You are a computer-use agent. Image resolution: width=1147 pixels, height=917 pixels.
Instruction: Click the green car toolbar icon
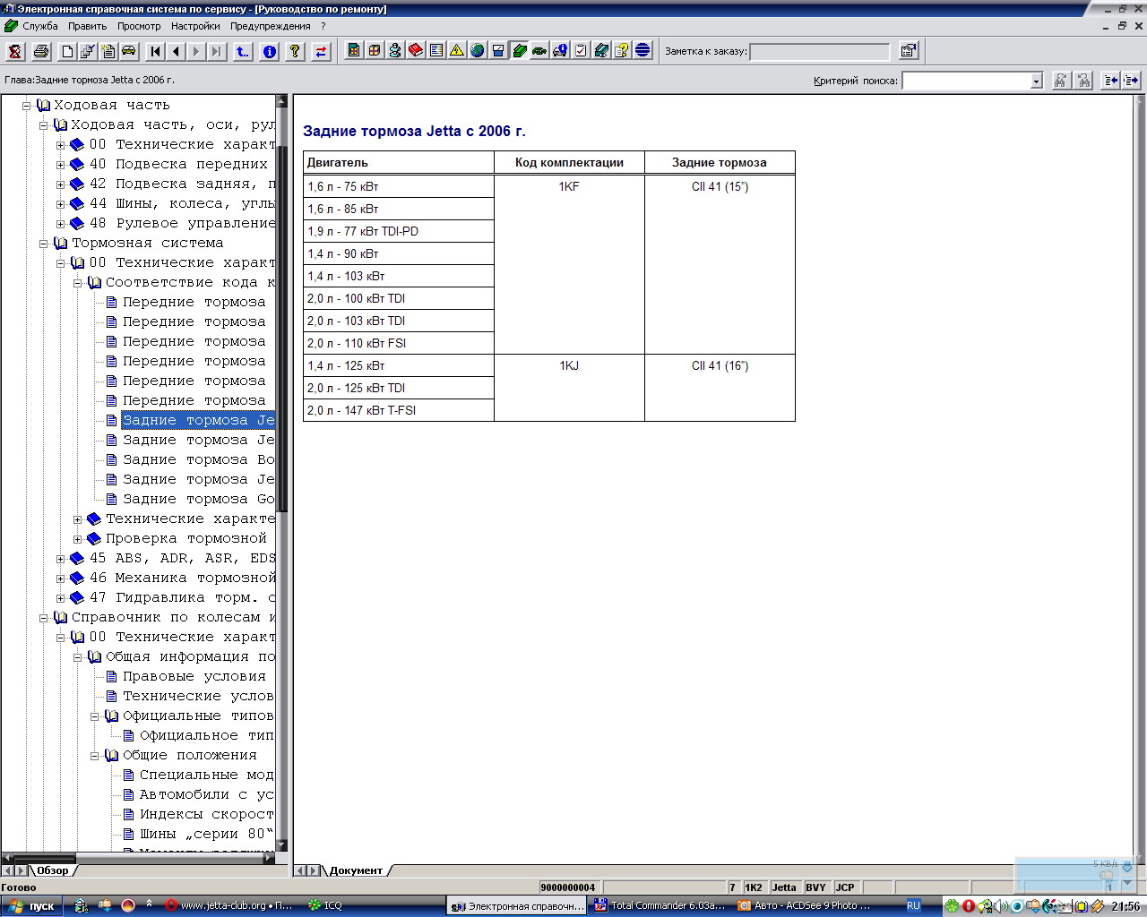click(539, 51)
